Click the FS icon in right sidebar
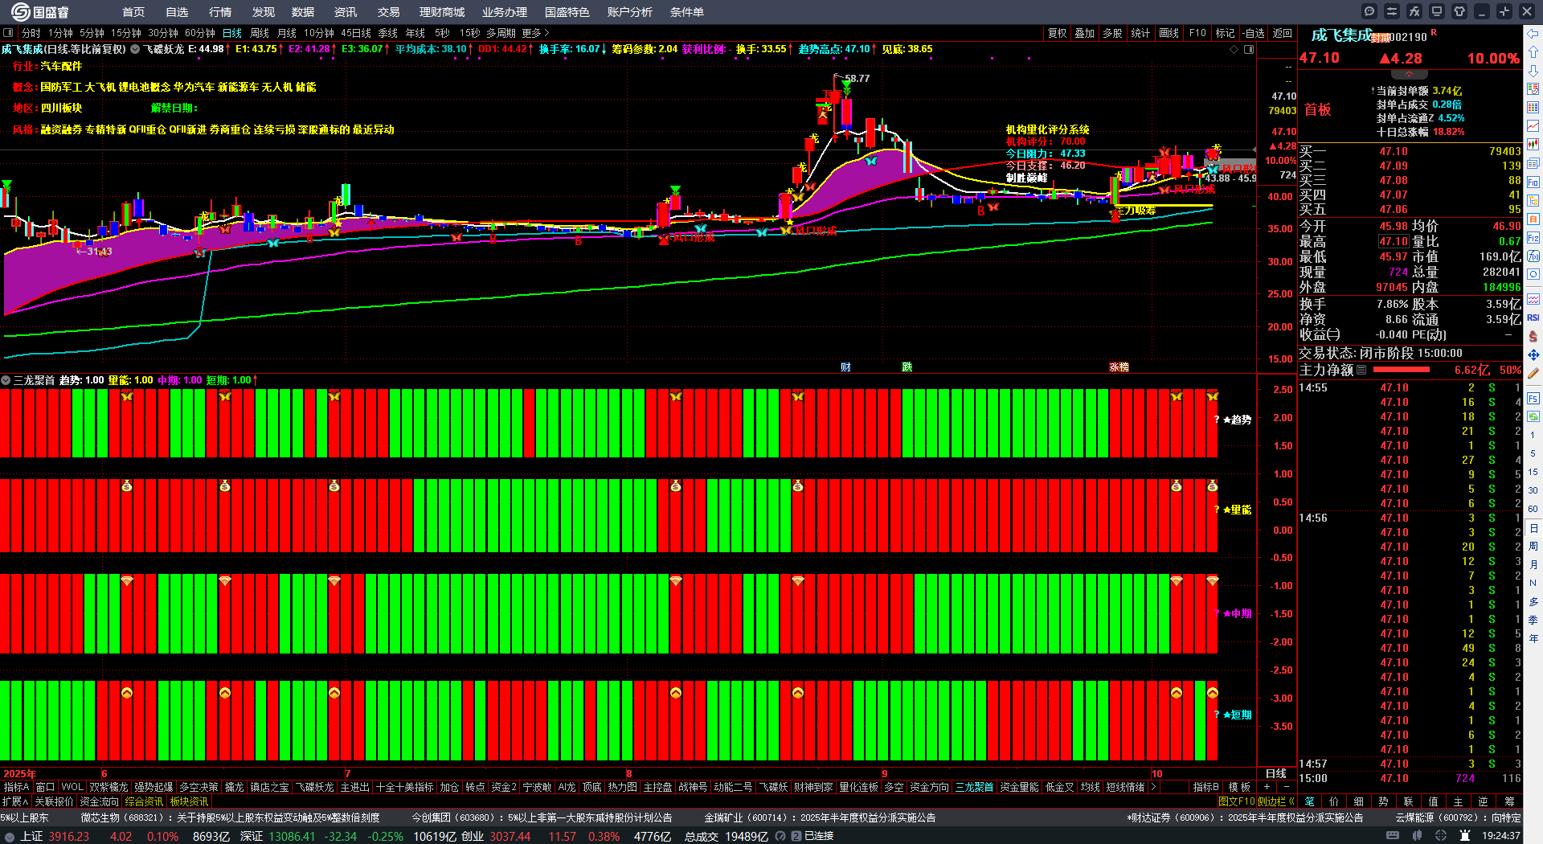This screenshot has width=1543, height=844. tap(1533, 398)
